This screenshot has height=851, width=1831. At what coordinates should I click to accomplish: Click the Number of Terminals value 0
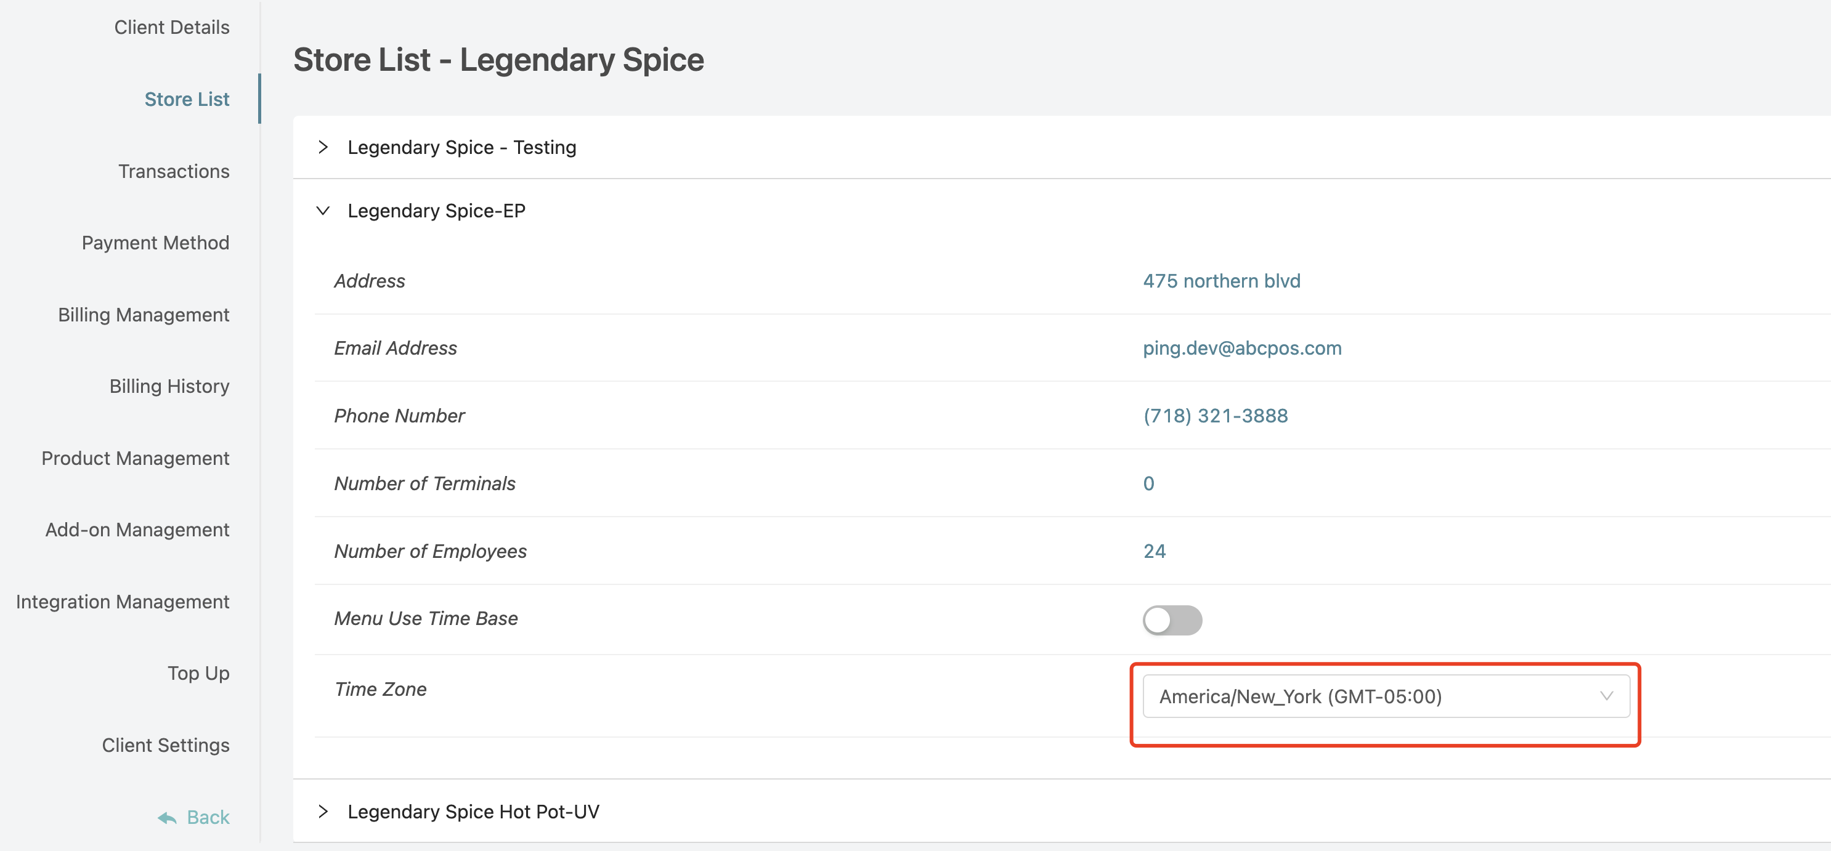1148,484
